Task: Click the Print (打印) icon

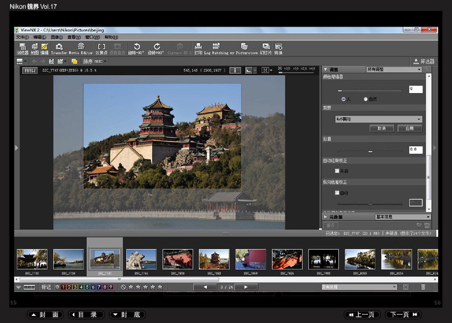Action: tap(198, 49)
